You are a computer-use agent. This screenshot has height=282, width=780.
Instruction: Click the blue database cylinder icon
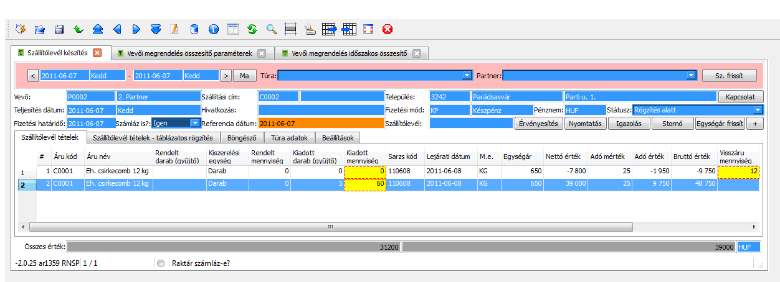pos(194,29)
